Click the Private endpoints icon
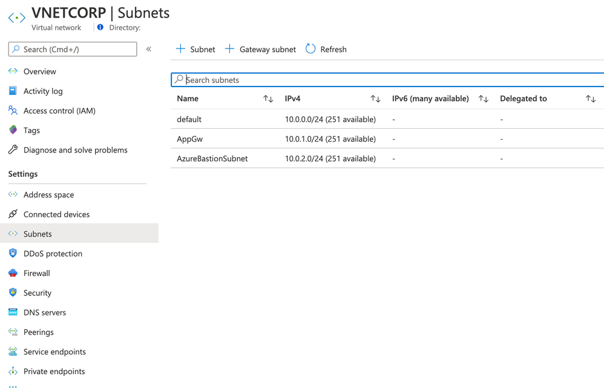Viewport: 604px width, 388px height. tap(13, 371)
